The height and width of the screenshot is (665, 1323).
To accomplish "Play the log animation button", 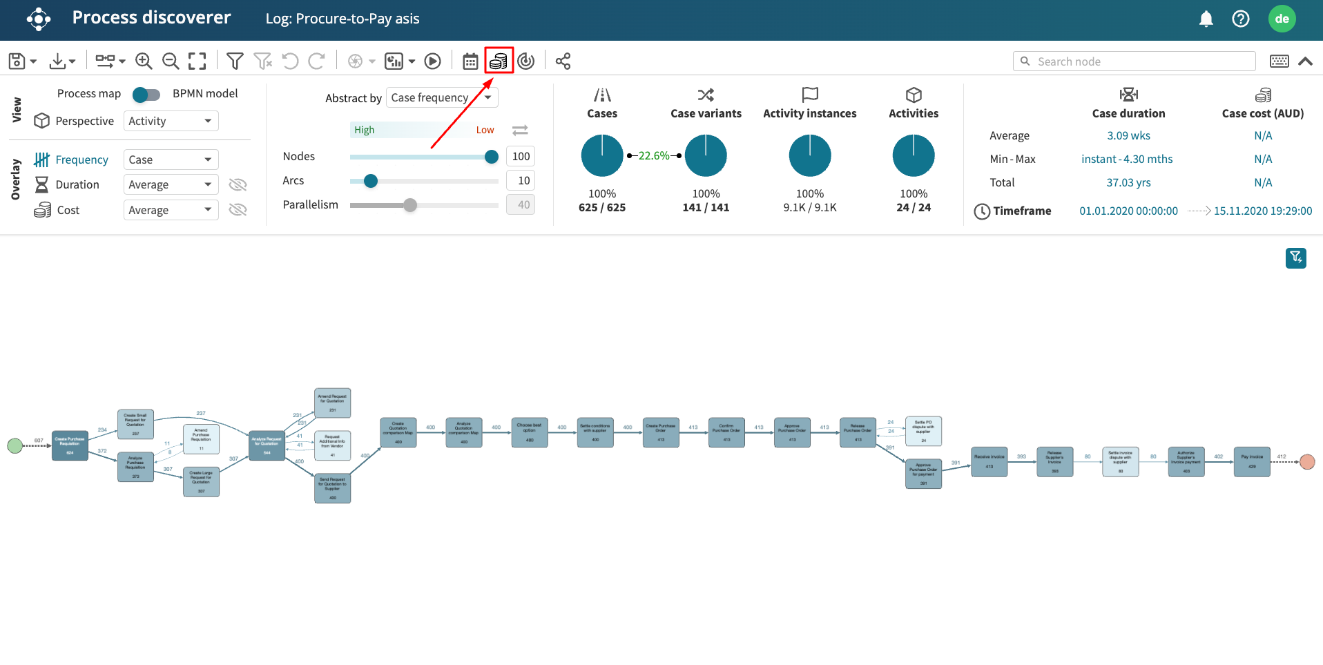I will tap(433, 61).
